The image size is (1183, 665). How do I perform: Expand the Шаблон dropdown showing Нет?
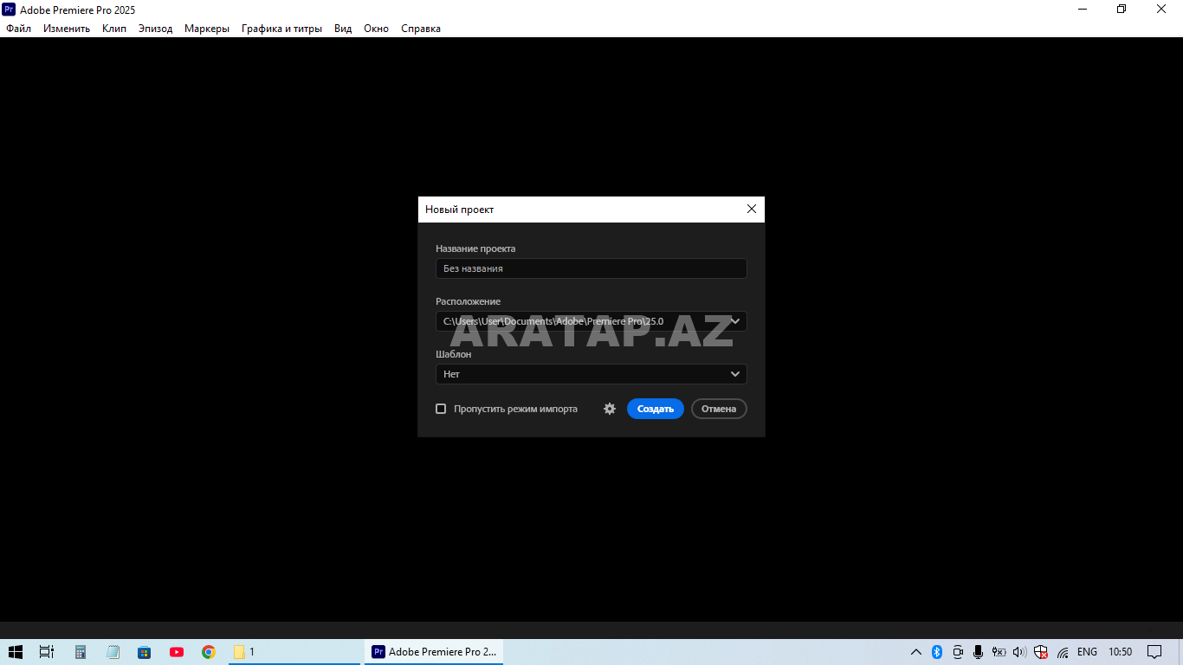591,374
